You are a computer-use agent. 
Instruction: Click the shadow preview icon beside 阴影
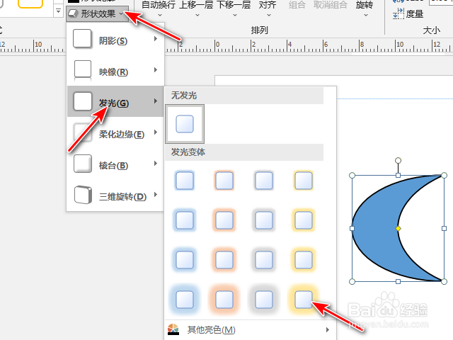82,39
